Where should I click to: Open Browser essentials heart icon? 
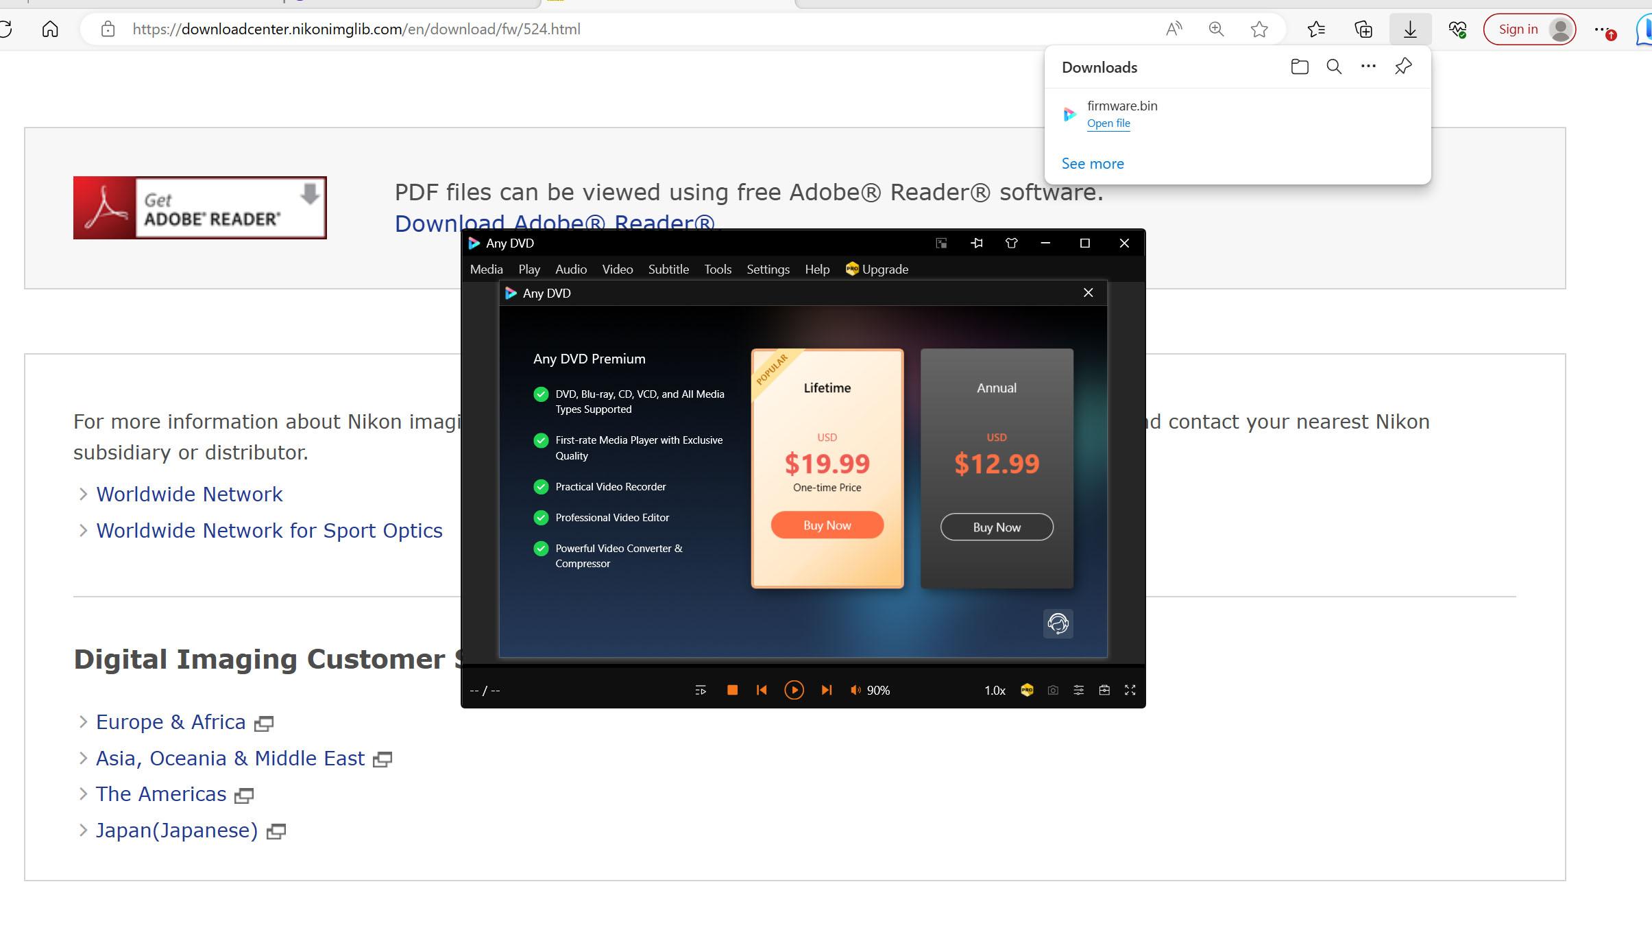coord(1457,29)
